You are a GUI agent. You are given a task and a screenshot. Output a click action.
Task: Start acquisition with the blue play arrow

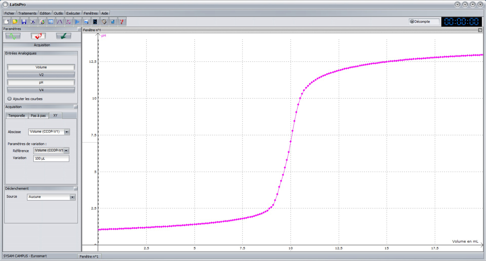pos(77,22)
